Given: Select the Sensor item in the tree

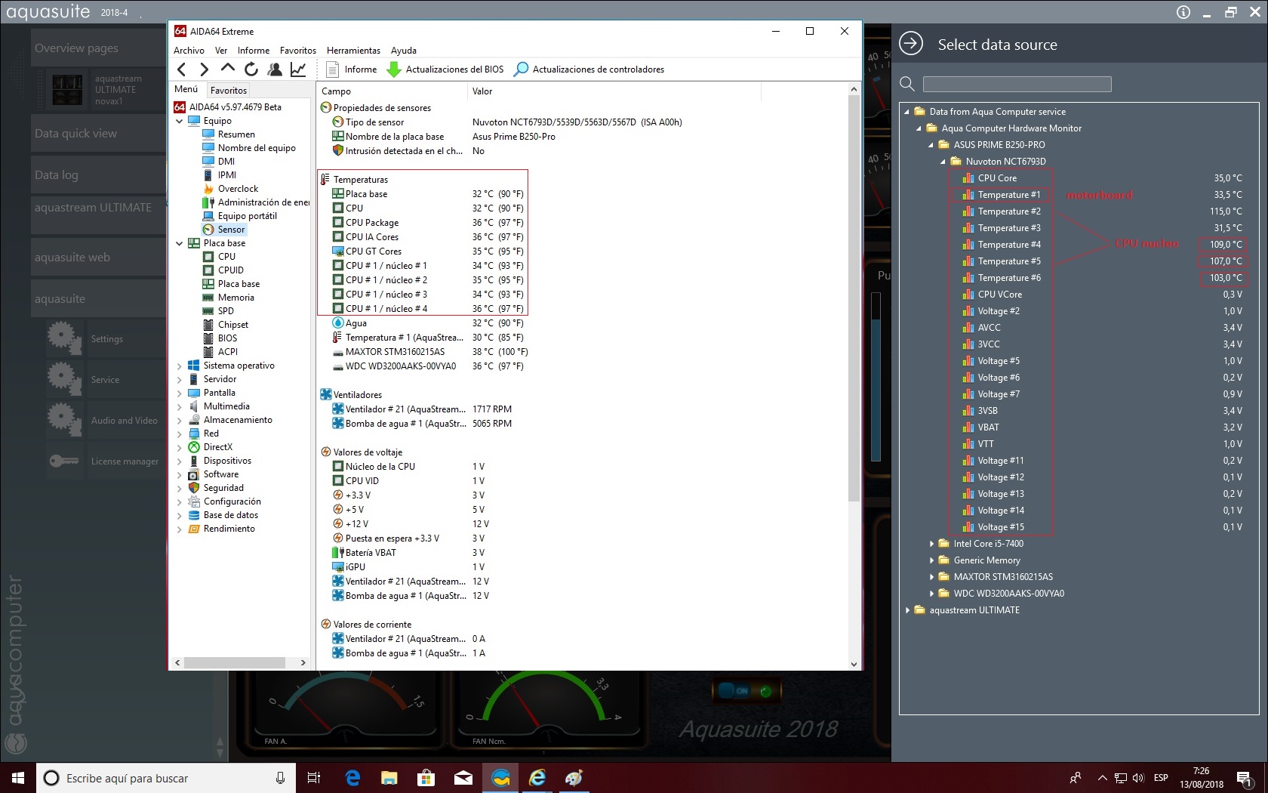Looking at the screenshot, I should (231, 230).
